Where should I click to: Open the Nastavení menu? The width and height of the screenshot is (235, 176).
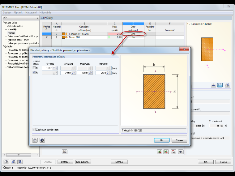pyautogui.click(x=31, y=13)
